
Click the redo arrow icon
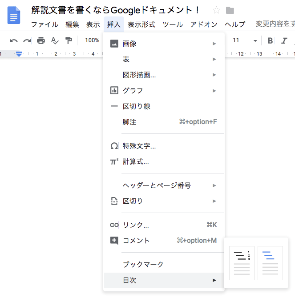(x=27, y=41)
